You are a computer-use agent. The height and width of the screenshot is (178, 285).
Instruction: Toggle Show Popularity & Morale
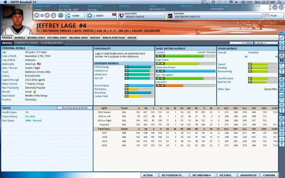click(75, 108)
